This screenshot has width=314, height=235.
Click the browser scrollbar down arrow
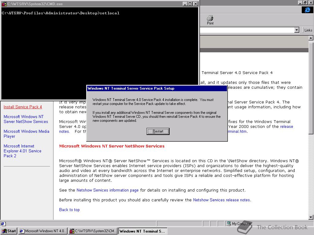click(311, 217)
